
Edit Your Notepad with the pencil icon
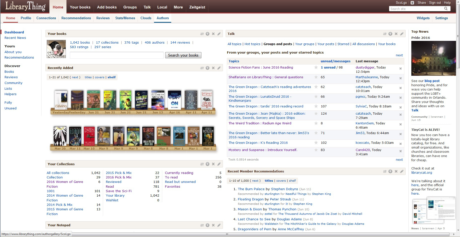point(219,225)
